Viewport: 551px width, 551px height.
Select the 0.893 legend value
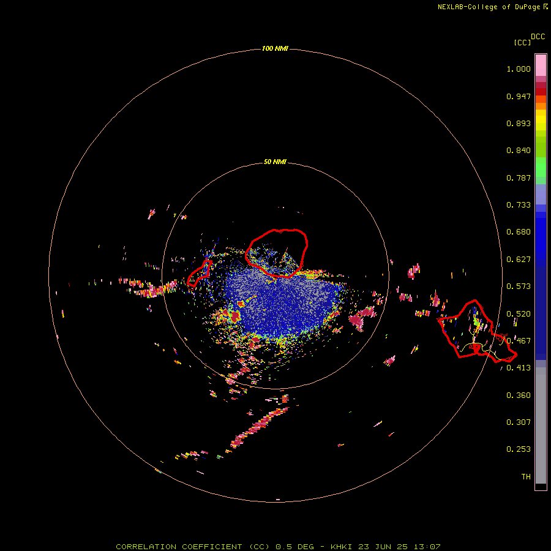(519, 123)
